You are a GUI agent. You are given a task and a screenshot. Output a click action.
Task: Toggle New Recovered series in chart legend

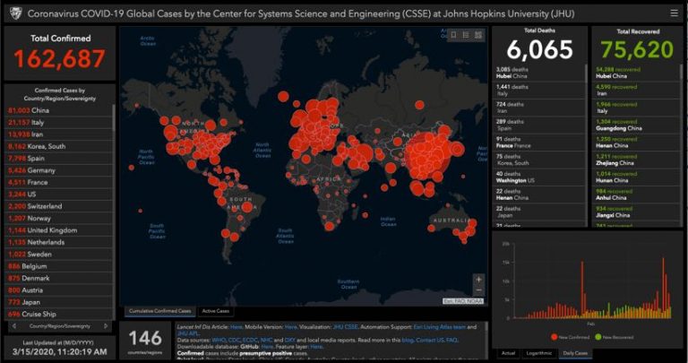[615, 337]
